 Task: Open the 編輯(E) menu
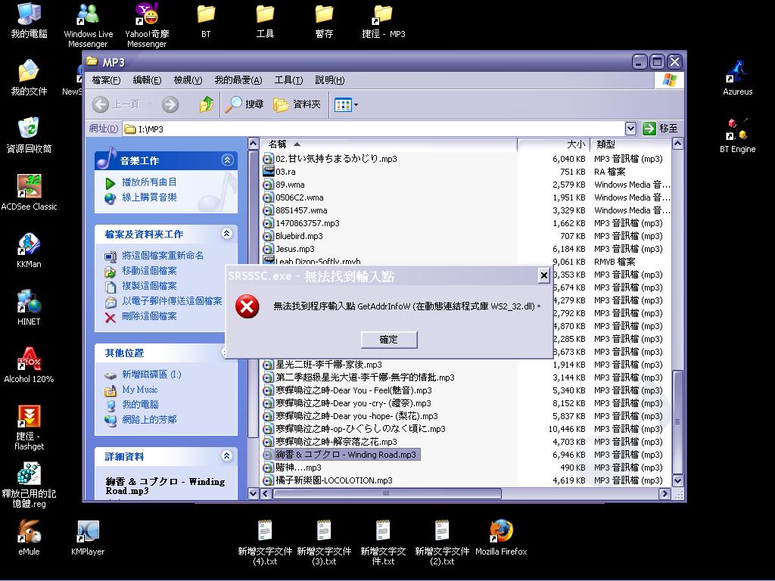tap(147, 80)
